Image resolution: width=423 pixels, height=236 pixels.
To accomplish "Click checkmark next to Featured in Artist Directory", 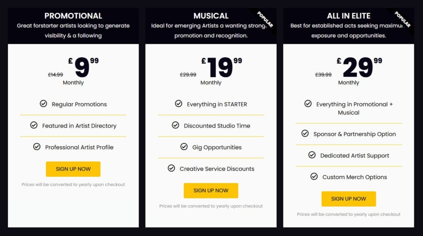I will pyautogui.click(x=34, y=125).
